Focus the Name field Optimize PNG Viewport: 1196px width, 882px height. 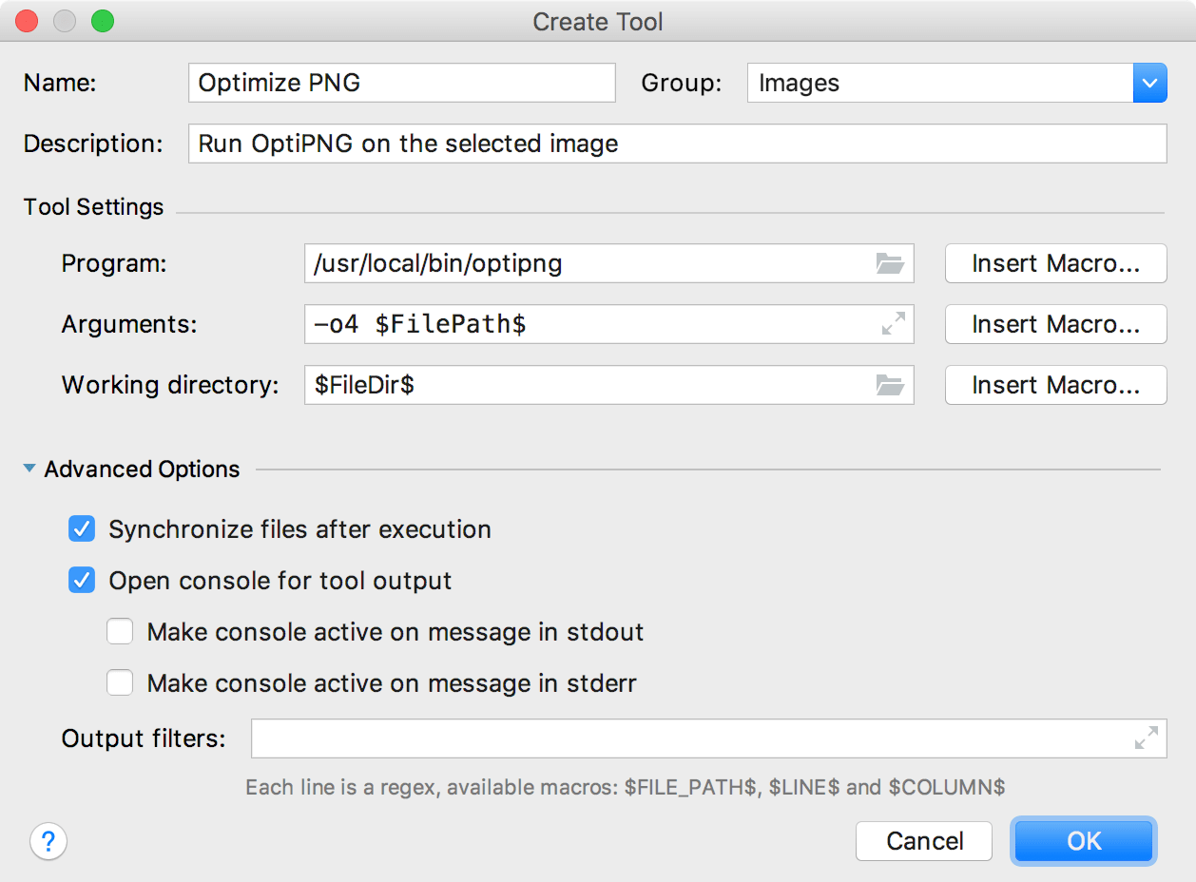click(x=402, y=83)
